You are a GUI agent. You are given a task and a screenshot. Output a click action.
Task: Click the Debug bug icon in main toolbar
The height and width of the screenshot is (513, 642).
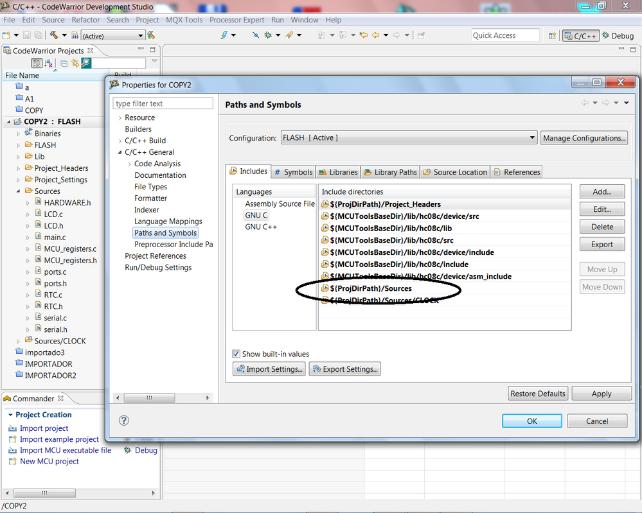(x=268, y=35)
